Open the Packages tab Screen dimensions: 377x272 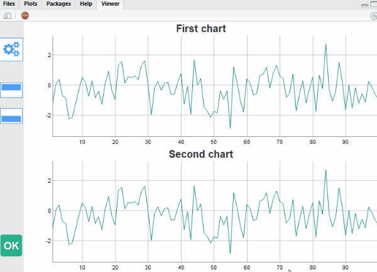tap(58, 4)
